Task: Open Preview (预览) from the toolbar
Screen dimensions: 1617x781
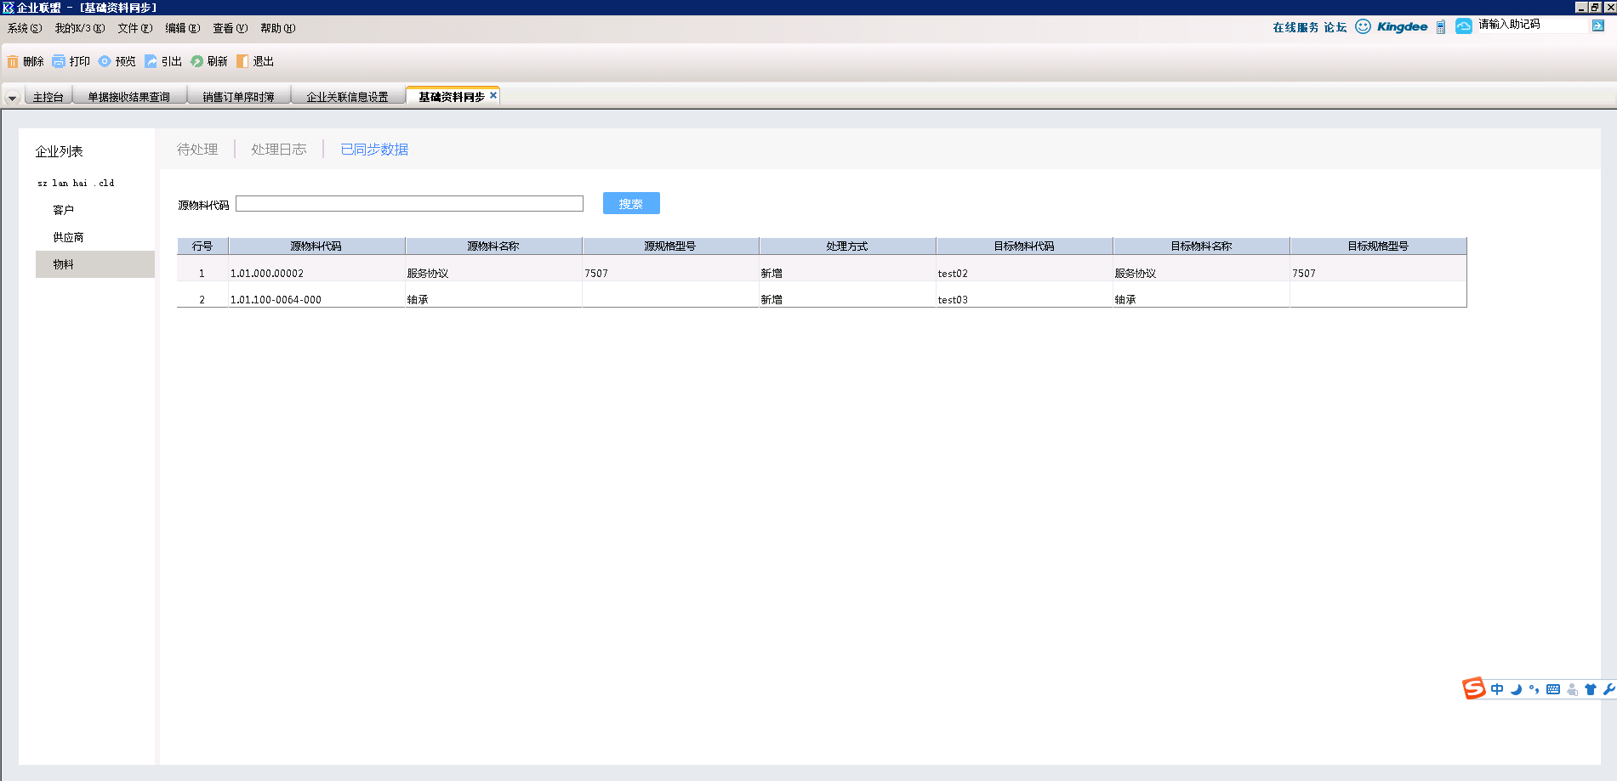Action: [105, 61]
